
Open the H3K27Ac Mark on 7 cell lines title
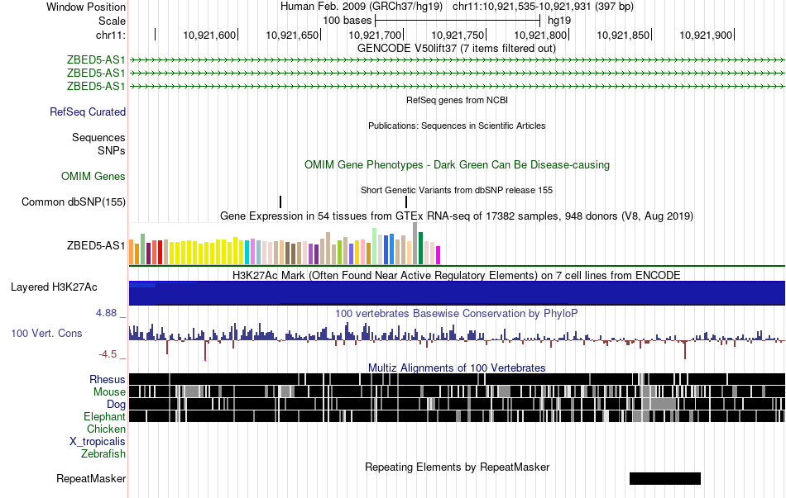457,275
